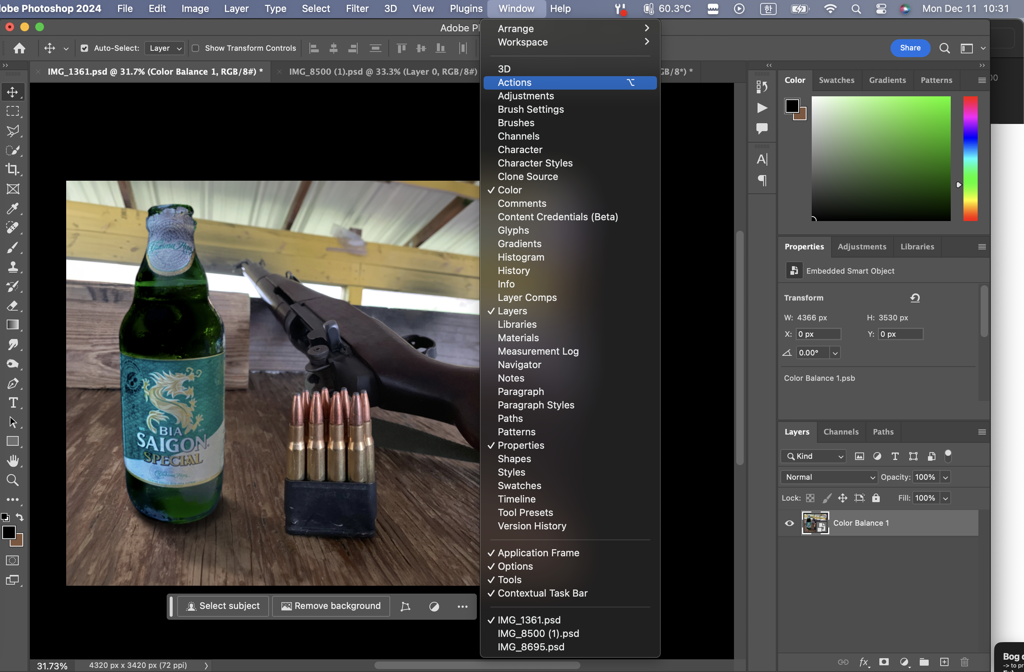
Task: Open the Auto-Select Layer dropdown
Action: pos(165,48)
